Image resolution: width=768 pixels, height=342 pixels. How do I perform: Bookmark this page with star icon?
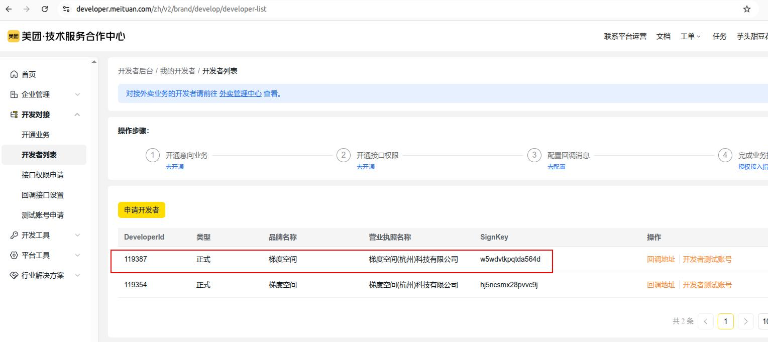coord(746,9)
